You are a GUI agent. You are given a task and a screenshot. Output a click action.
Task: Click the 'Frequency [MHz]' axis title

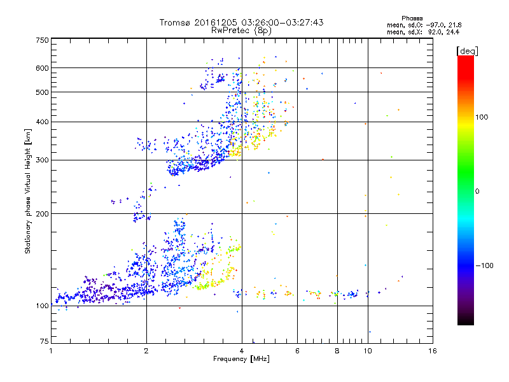[x=241, y=359]
